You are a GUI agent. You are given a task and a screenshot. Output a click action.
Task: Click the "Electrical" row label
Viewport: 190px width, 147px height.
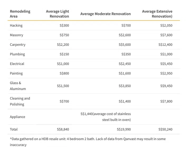pyautogui.click(x=17, y=64)
